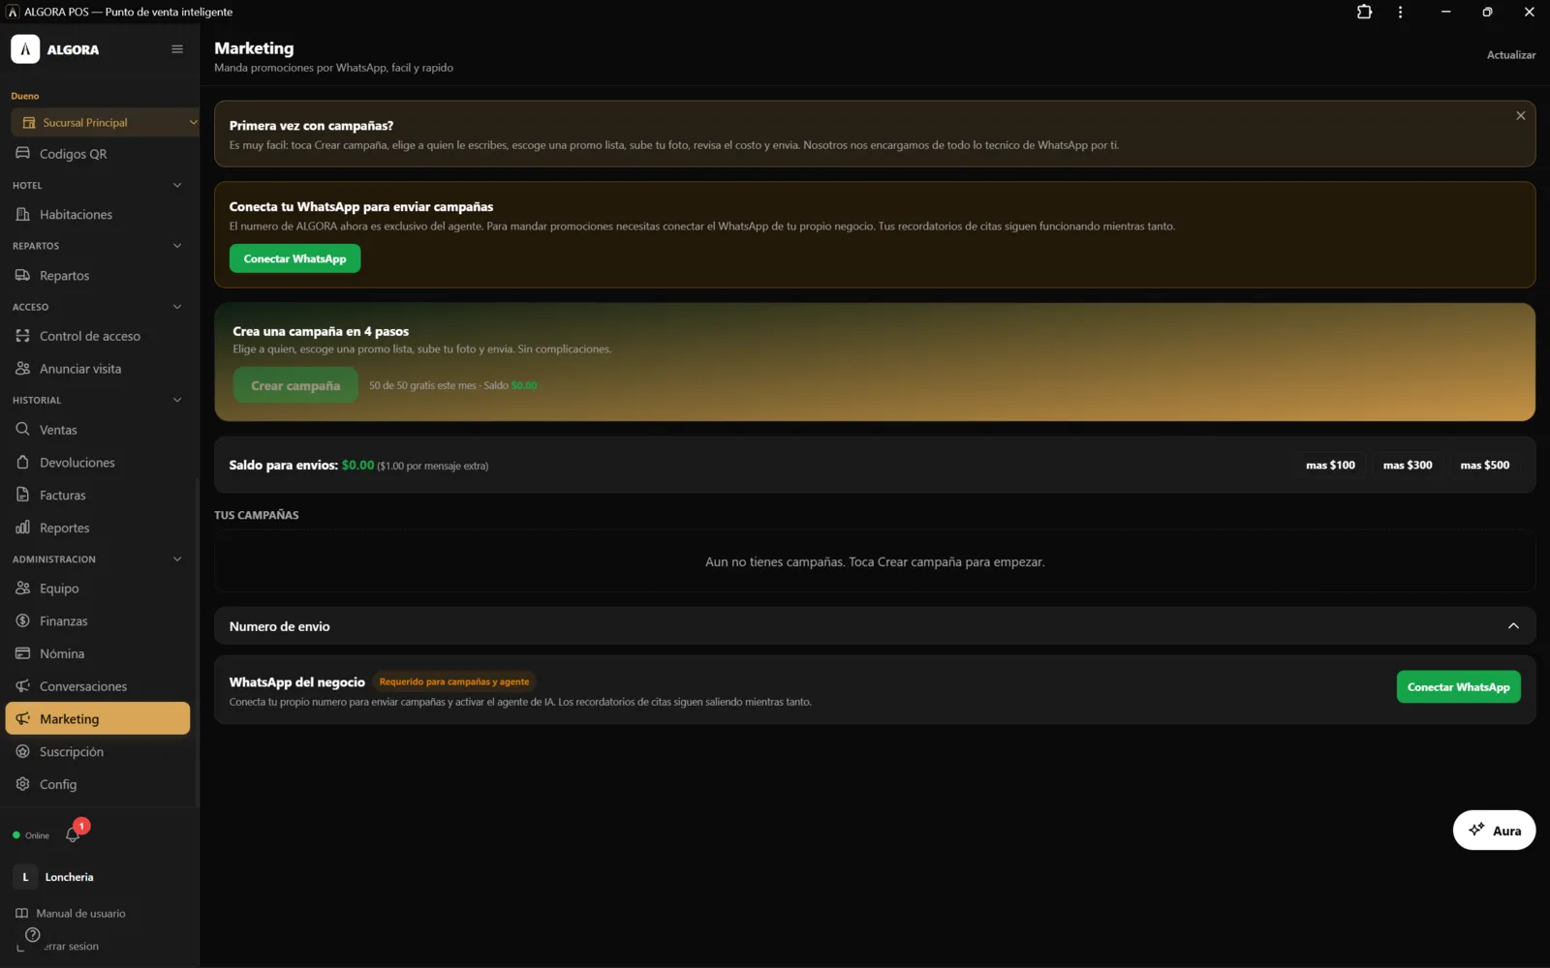Add balance with mas $100
The image size is (1550, 968).
pyautogui.click(x=1330, y=466)
